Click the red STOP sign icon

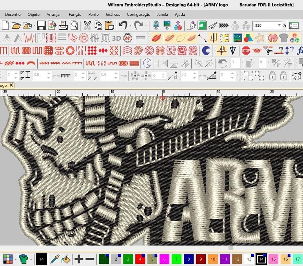pyautogui.click(x=246, y=51)
